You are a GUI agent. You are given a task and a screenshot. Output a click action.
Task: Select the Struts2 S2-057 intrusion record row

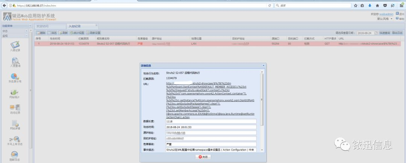pyautogui.click(x=218, y=44)
